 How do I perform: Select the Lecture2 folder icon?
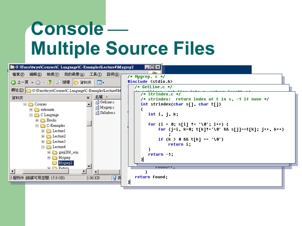(x=49, y=137)
